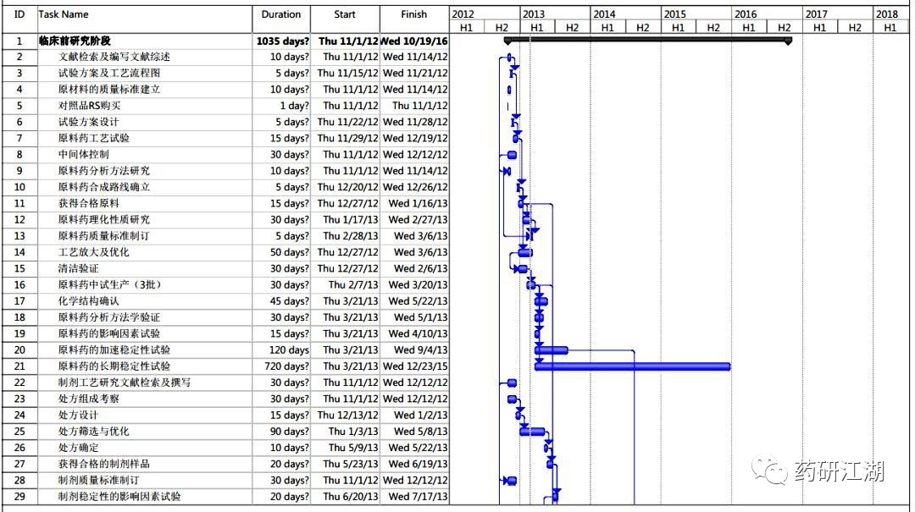Select row 1 summary task 临床前研究阶段
The image size is (915, 512).
click(225, 41)
